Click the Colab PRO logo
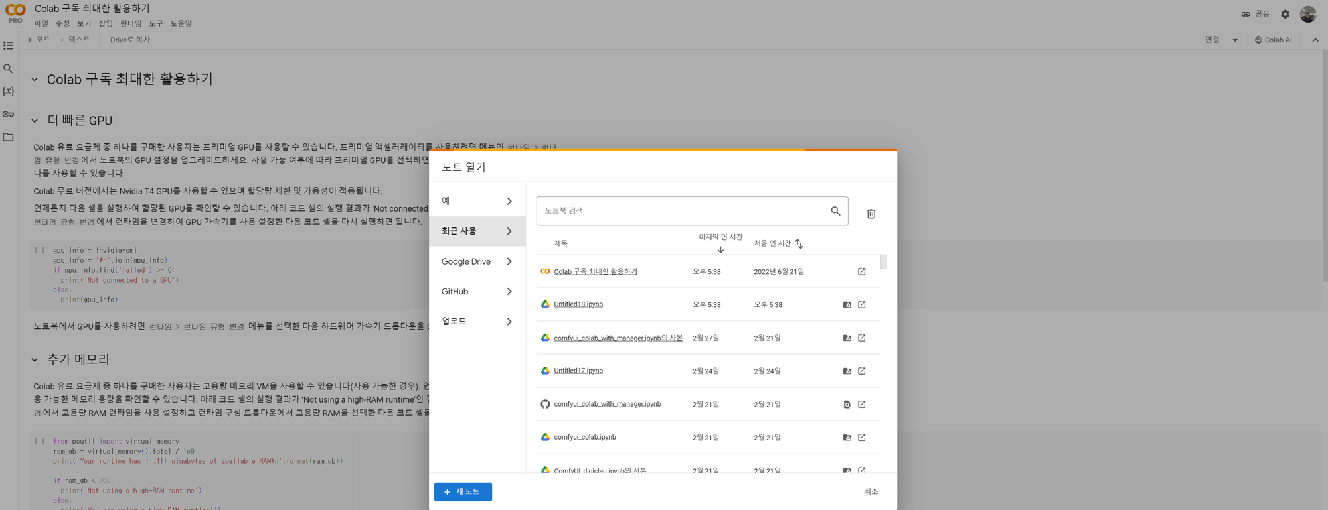The image size is (1328, 510). [15, 13]
